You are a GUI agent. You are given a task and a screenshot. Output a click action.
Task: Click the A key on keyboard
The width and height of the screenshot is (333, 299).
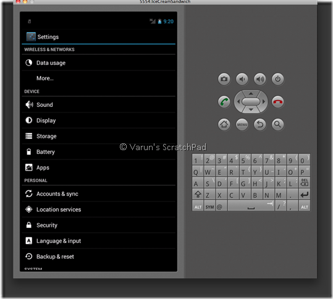(x=198, y=182)
